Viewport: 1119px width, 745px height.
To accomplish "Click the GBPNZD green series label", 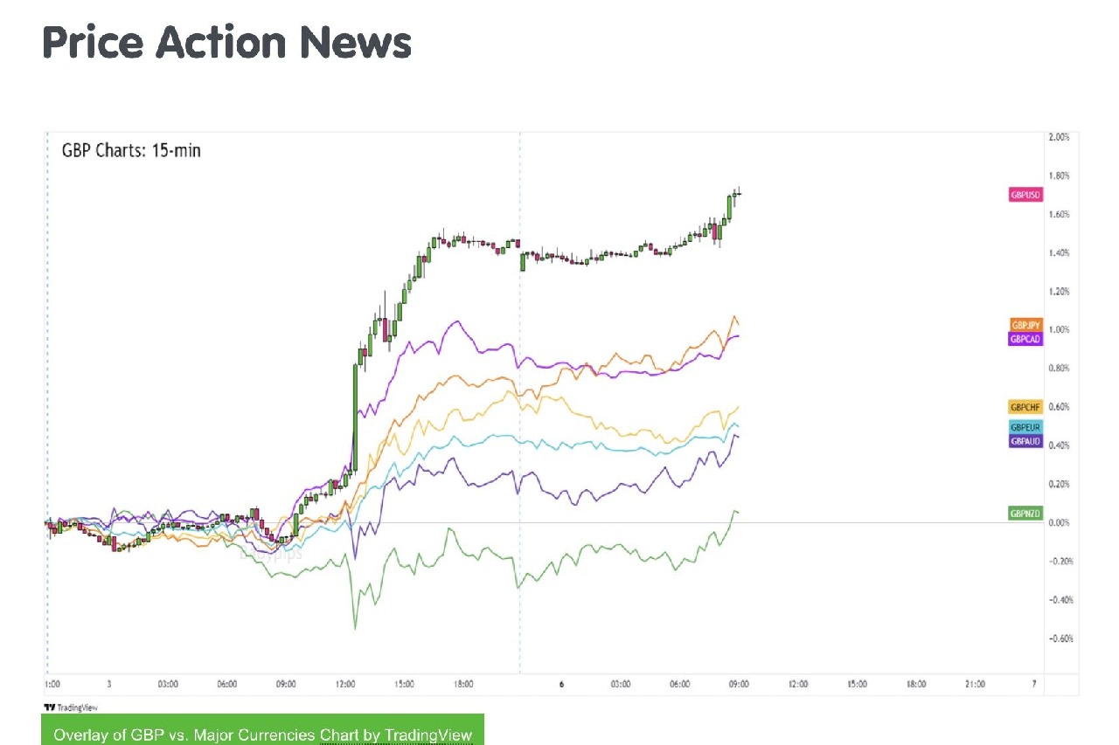I will (1025, 514).
